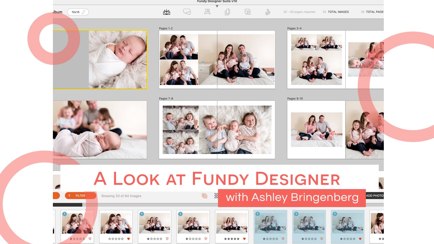
Task: Open the Album Designer book icon
Action: coord(166,12)
